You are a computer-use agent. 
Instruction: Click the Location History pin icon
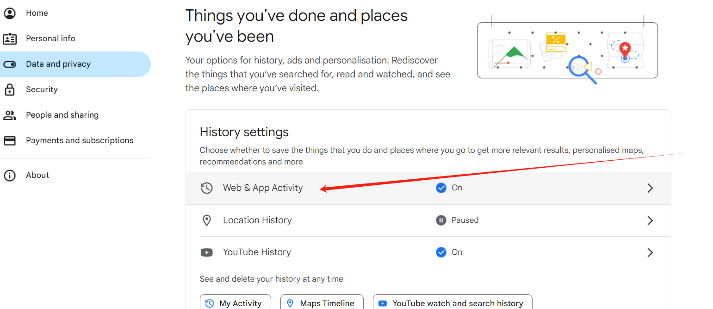207,221
